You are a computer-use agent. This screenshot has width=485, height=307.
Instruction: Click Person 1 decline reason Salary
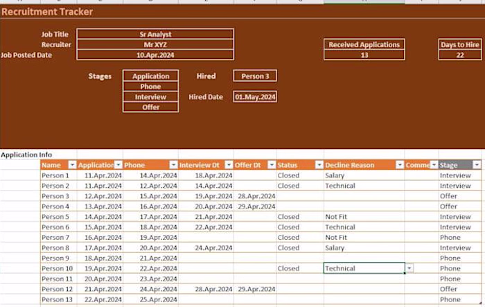click(364, 175)
